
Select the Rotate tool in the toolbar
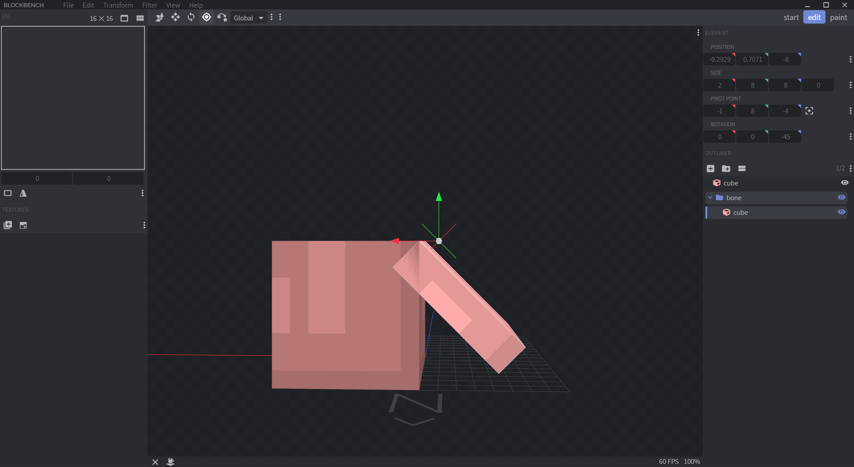(x=191, y=18)
